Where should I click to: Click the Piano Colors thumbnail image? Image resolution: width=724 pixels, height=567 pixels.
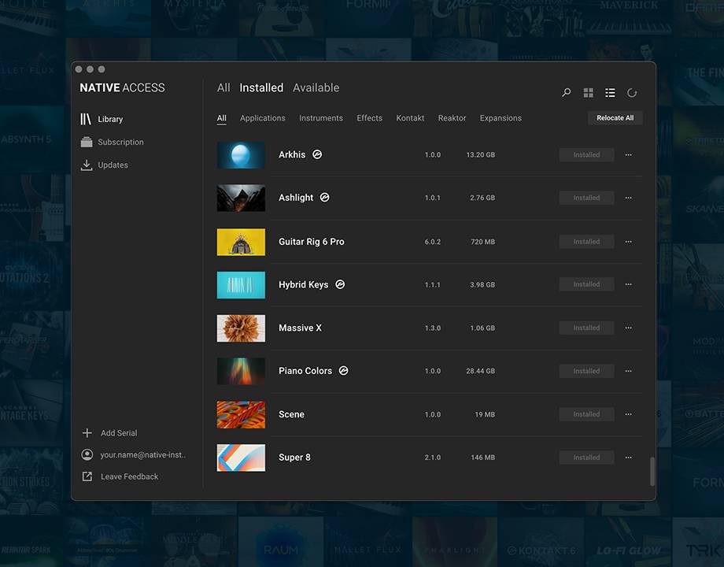(241, 371)
